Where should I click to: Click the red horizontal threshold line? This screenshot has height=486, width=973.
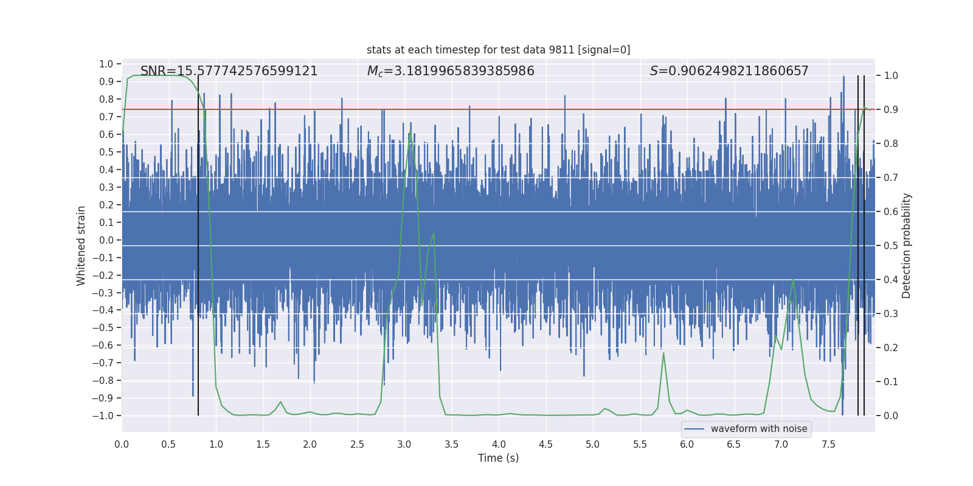[x=498, y=109]
